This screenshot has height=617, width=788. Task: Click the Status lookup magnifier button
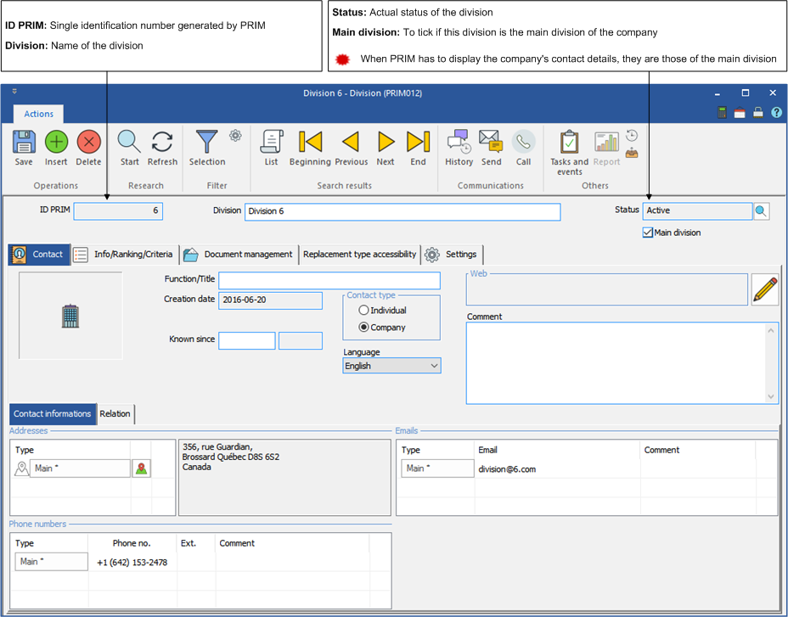[761, 211]
